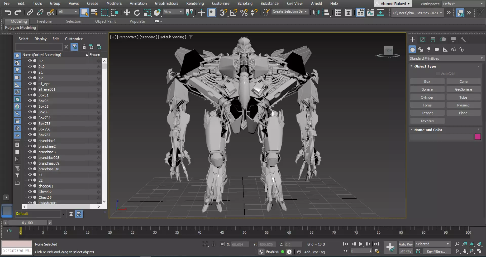Click the Time Configuration icon

377,251
